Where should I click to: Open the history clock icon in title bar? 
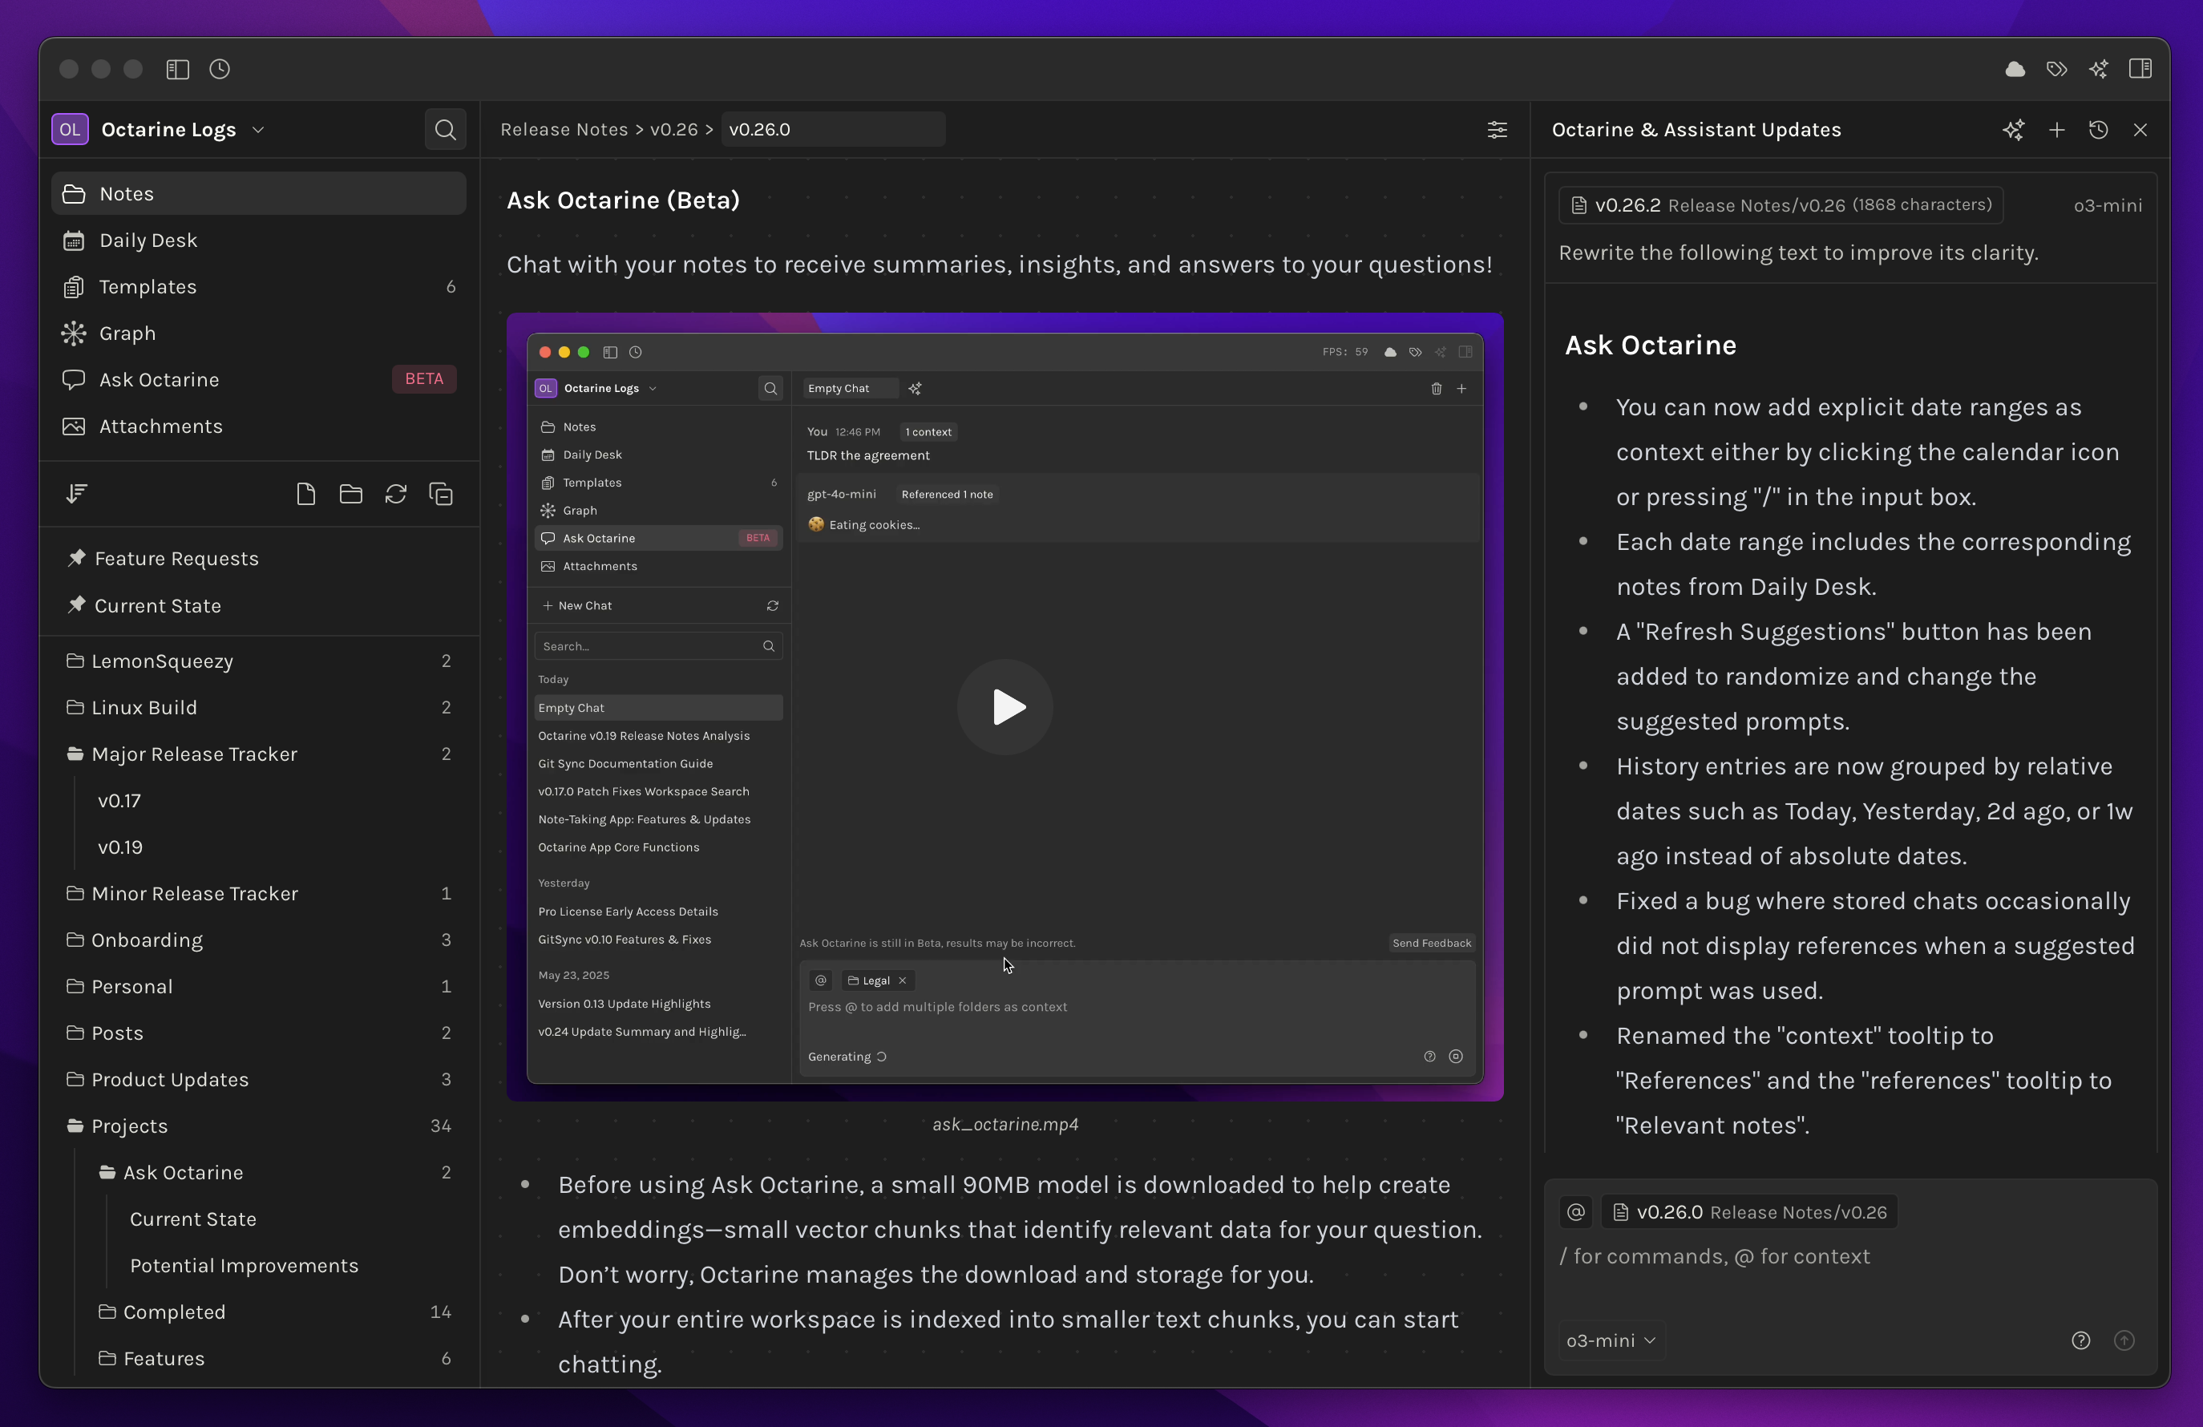coord(220,70)
